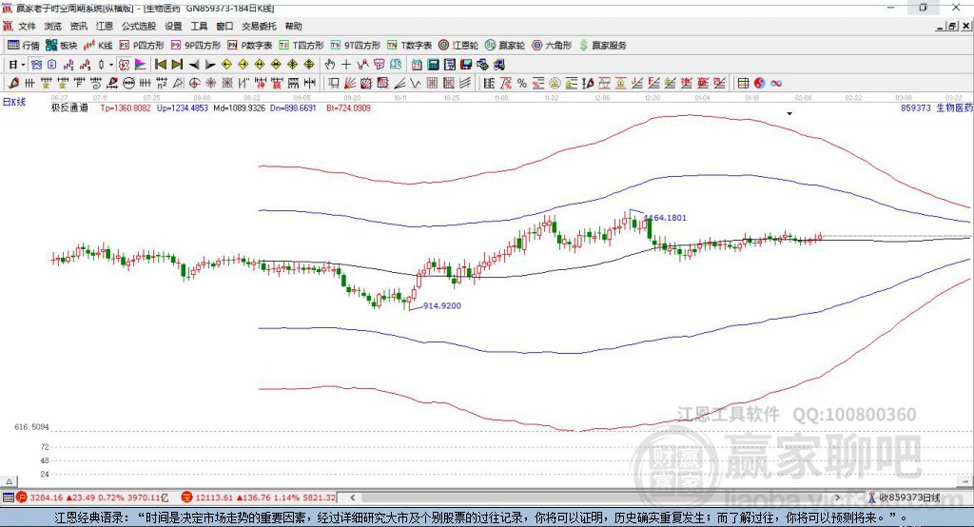974x527 pixels.
Task: Jump to first bar with skip-back icon
Action: click(160, 65)
